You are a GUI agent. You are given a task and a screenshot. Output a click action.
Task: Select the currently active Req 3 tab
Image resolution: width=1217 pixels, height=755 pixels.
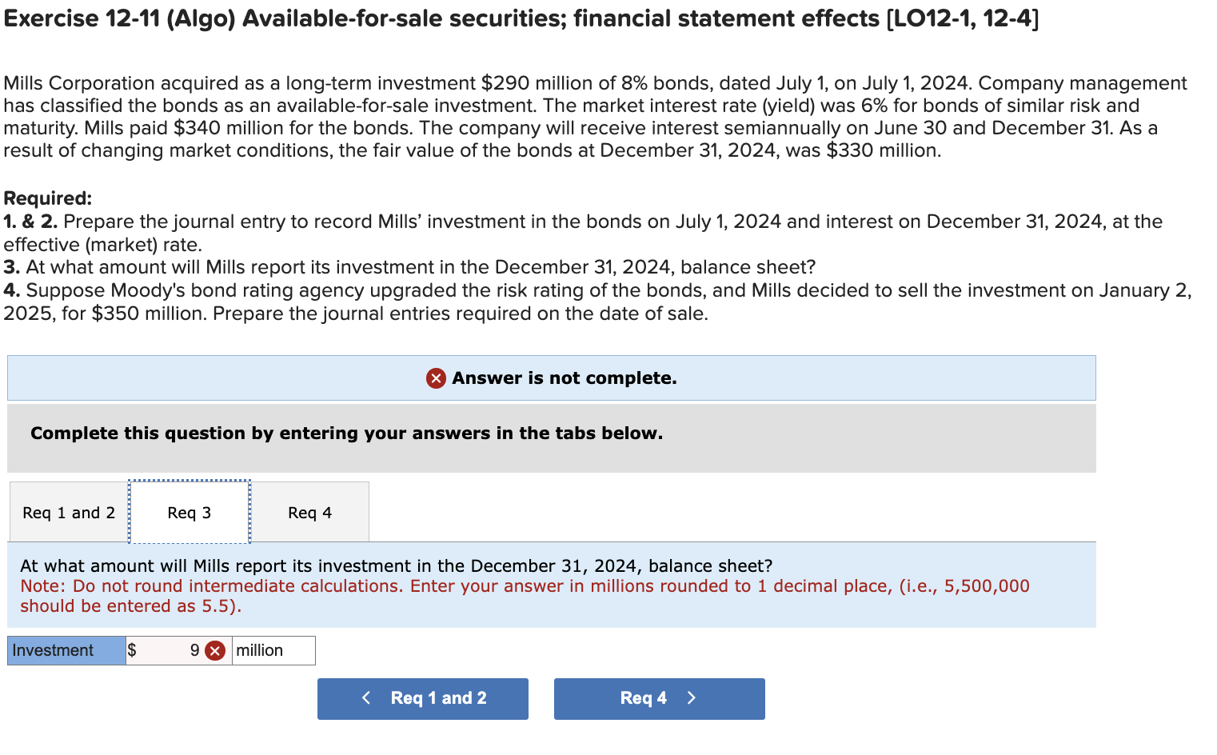189,512
